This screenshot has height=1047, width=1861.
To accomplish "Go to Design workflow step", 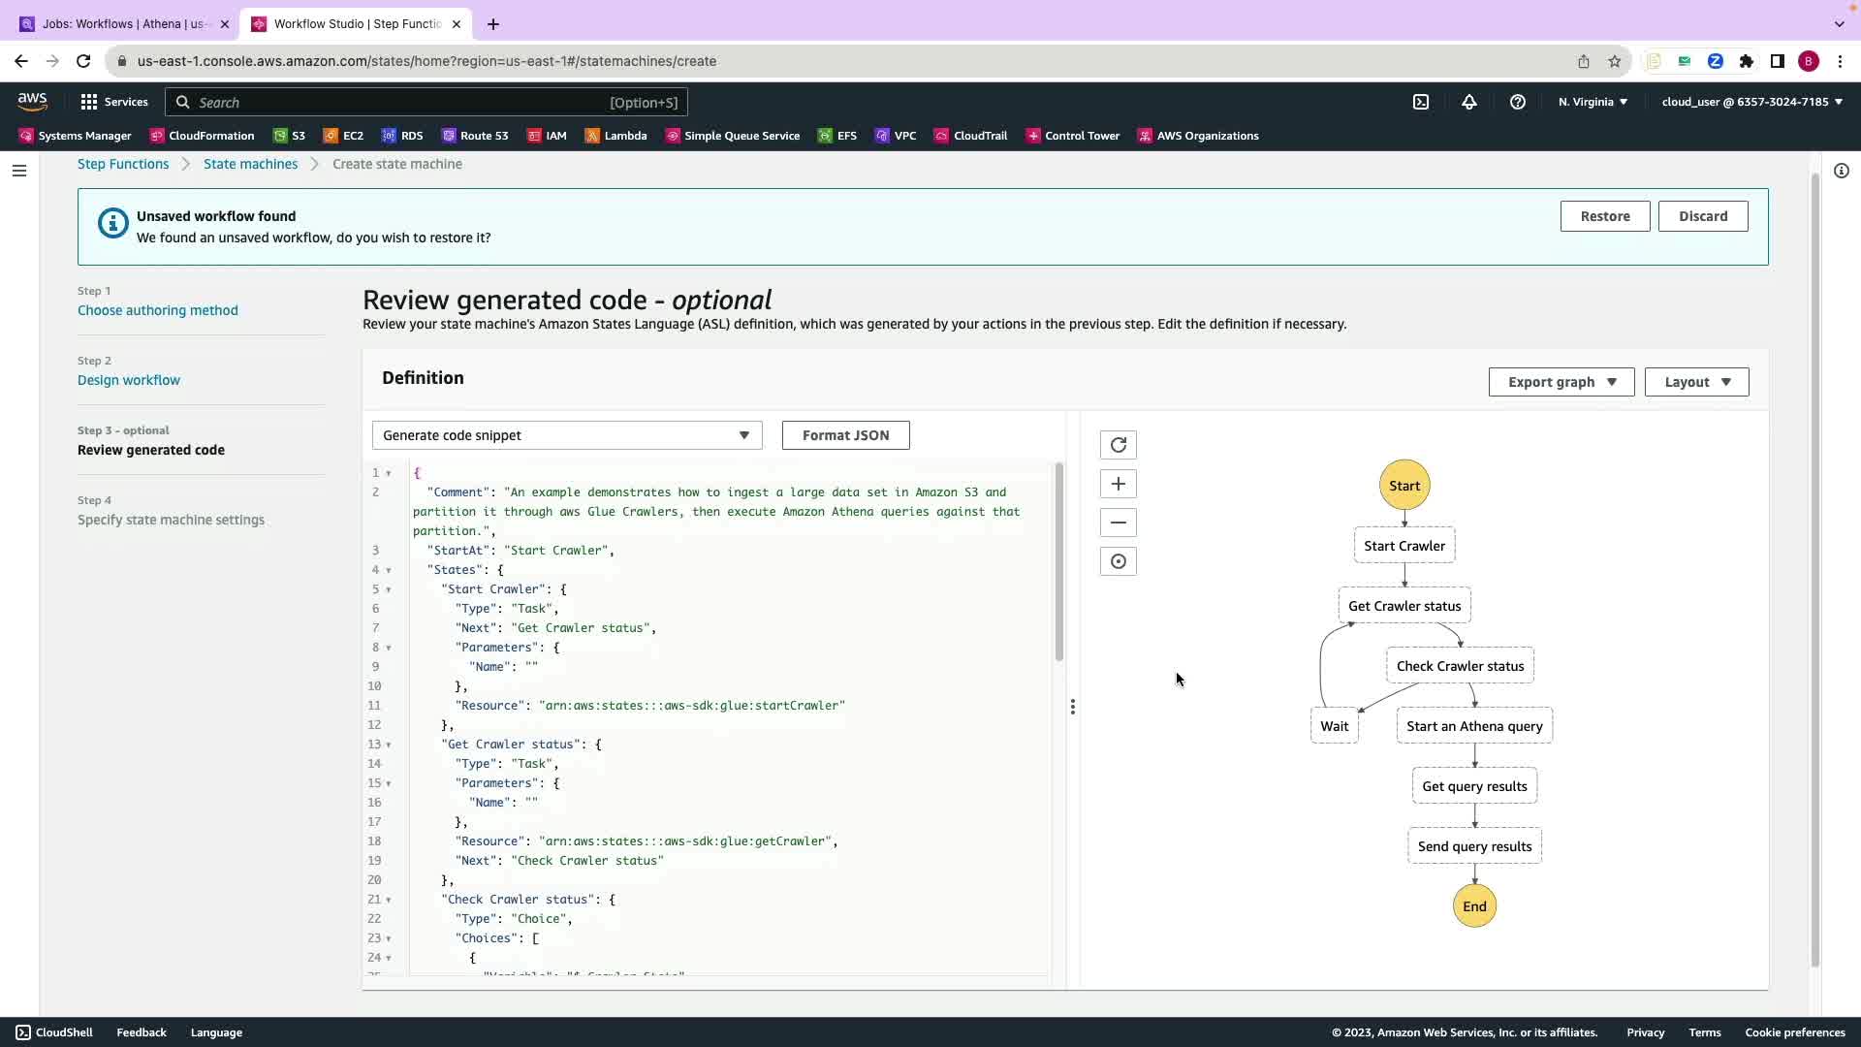I will [x=129, y=380].
